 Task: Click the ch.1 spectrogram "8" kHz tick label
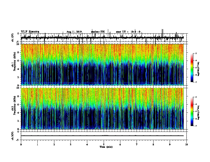tap(18, 52)
